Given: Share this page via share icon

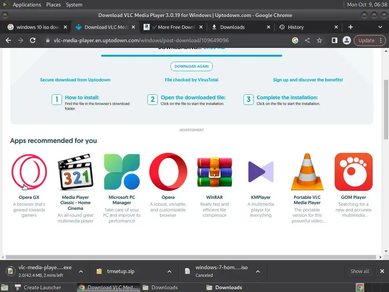Looking at the screenshot, I should coord(307,40).
